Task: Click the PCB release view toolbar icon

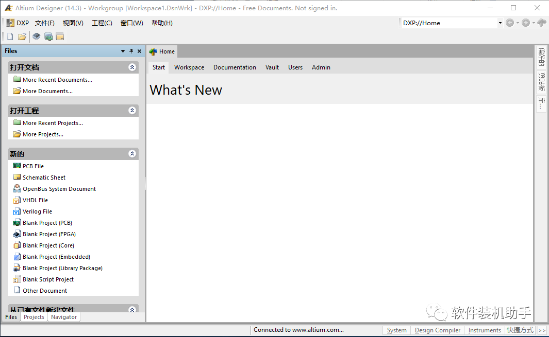Action: click(x=48, y=37)
